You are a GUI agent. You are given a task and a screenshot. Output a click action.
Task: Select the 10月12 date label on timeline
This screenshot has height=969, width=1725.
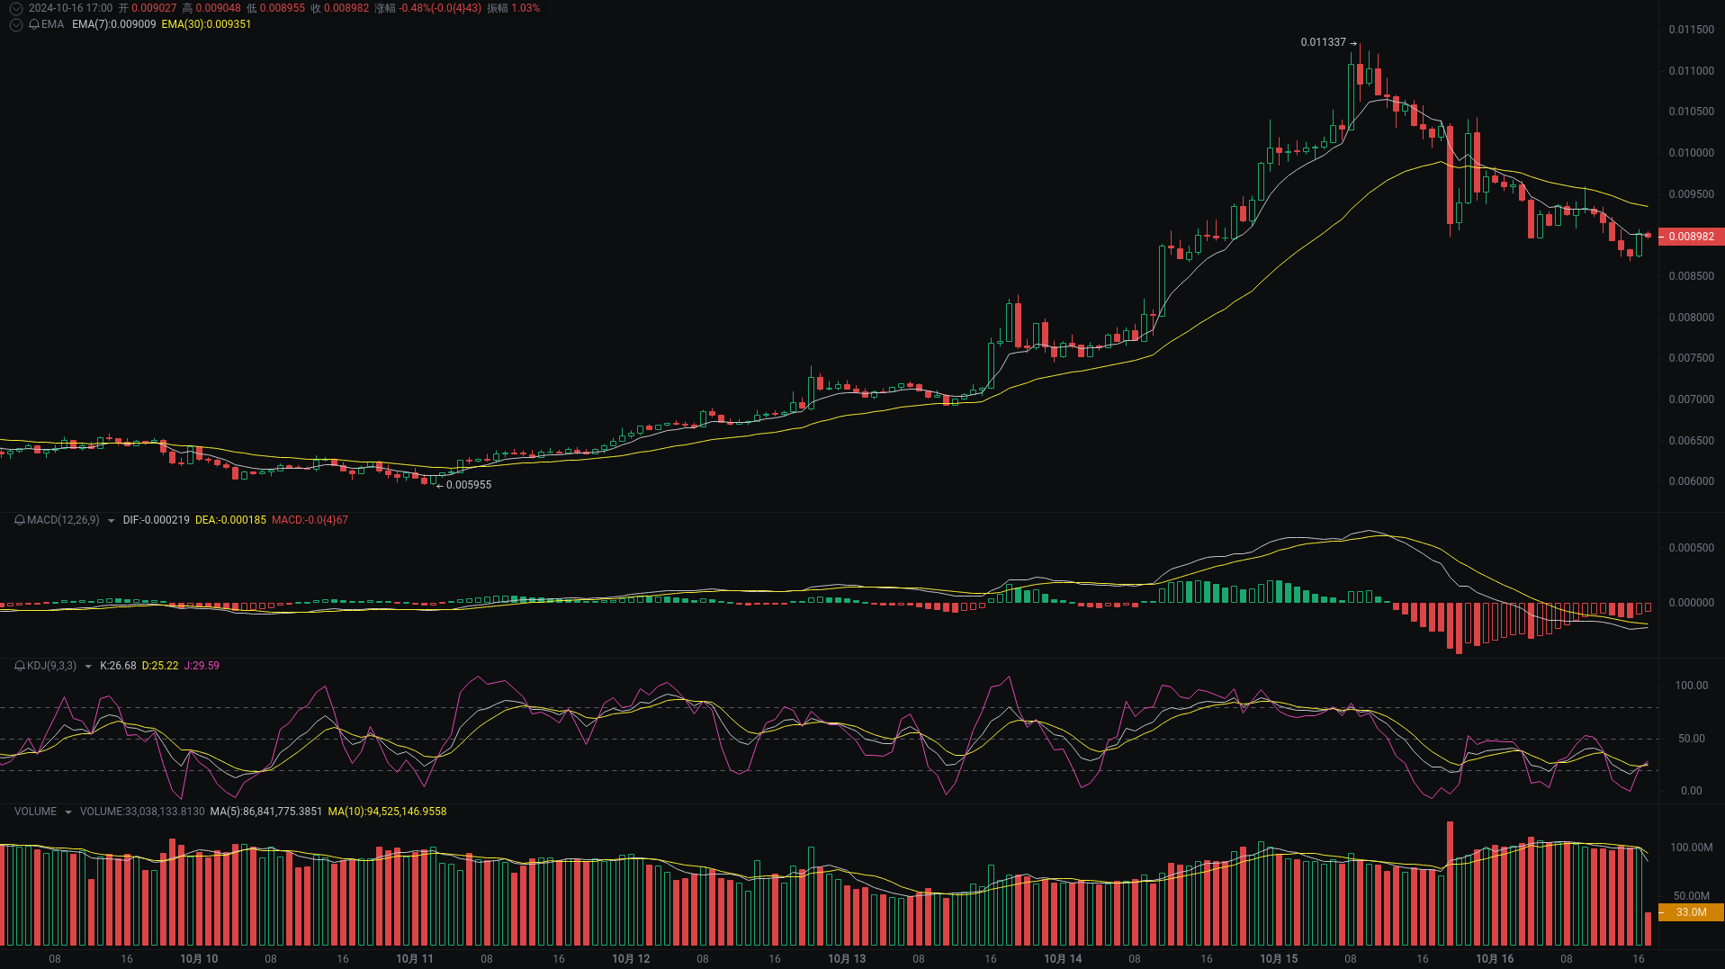[630, 958]
